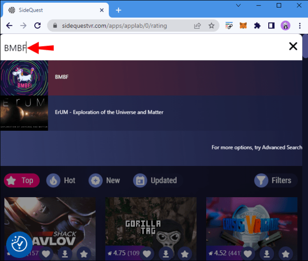Favorite Pavlov Shack with star icon
308x261 pixels.
84,253
